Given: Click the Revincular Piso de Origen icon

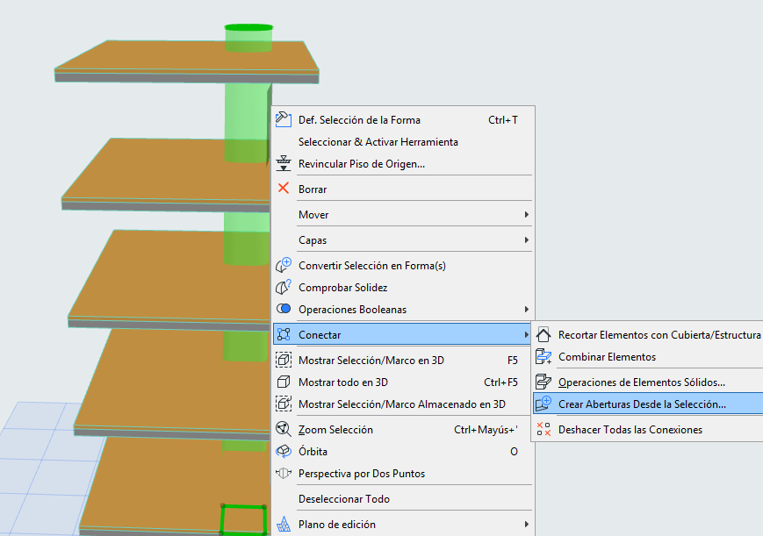Looking at the screenshot, I should (284, 163).
